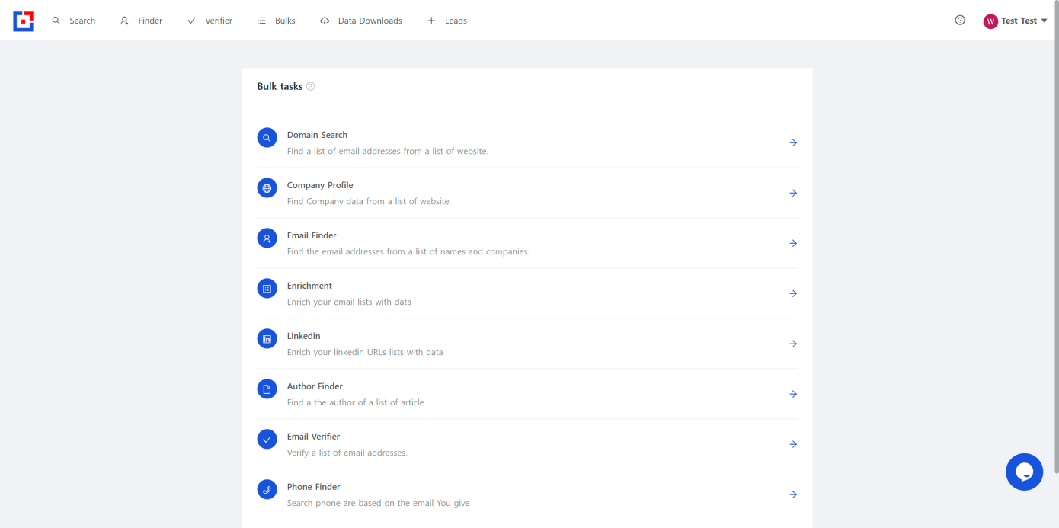Click the help question mark in header

[x=960, y=21]
